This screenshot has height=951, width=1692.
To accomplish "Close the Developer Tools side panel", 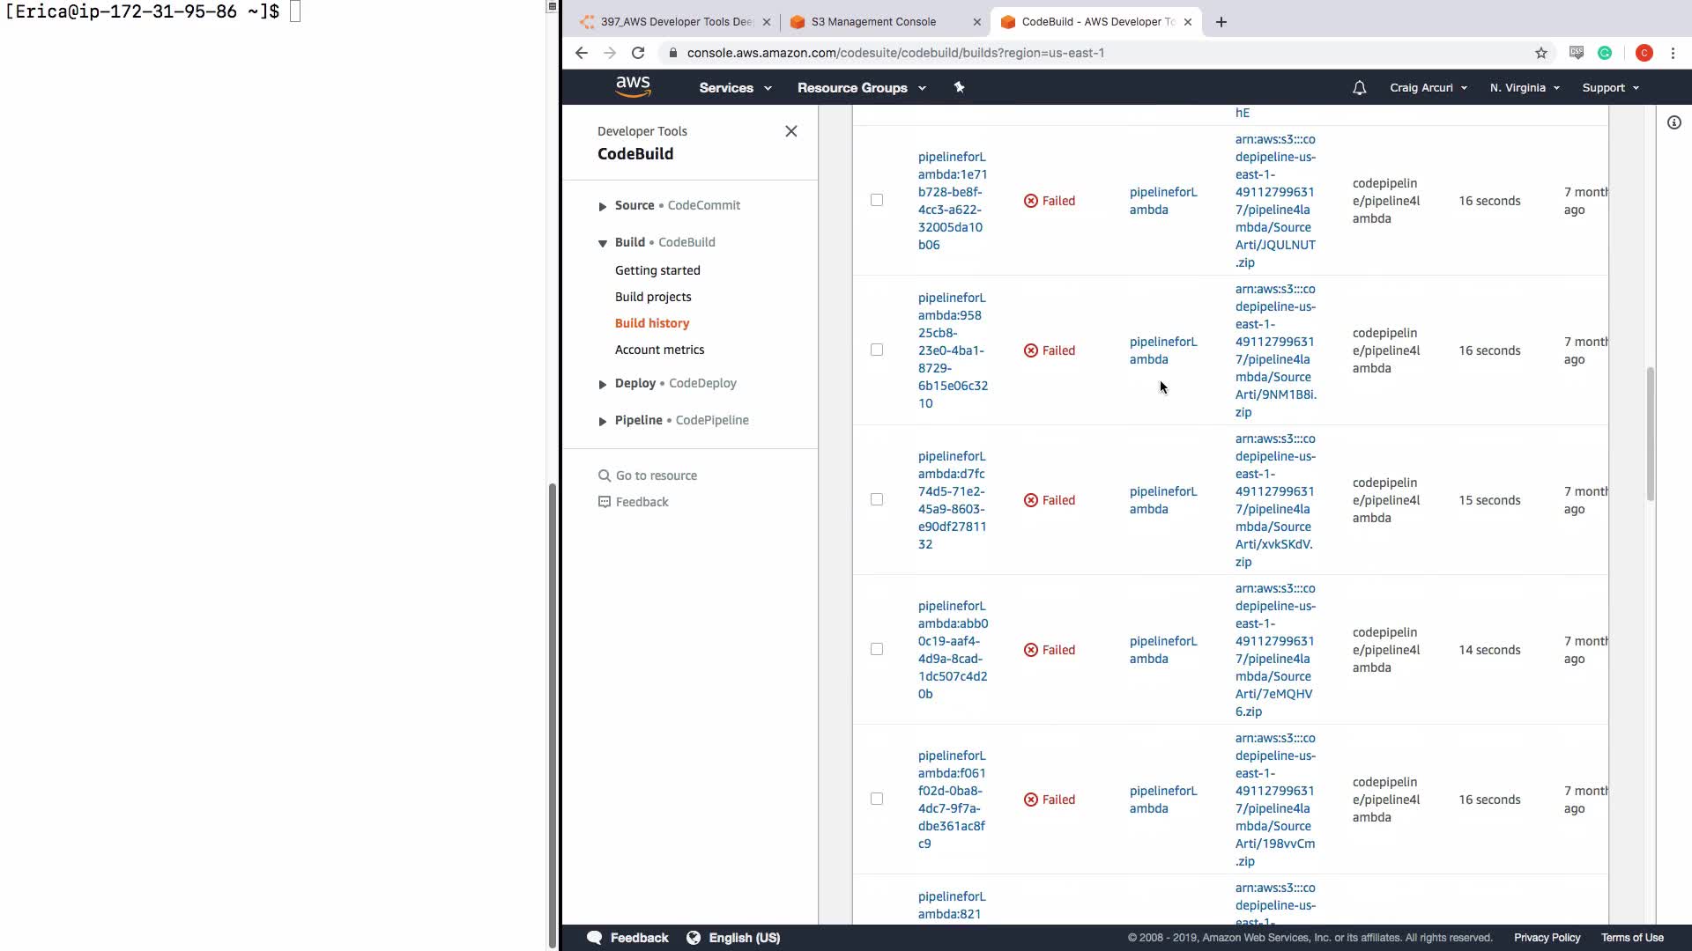I will point(790,131).
